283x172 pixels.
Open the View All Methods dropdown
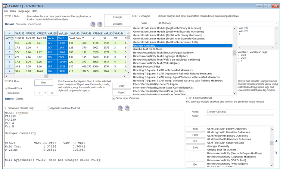(x=218, y=23)
